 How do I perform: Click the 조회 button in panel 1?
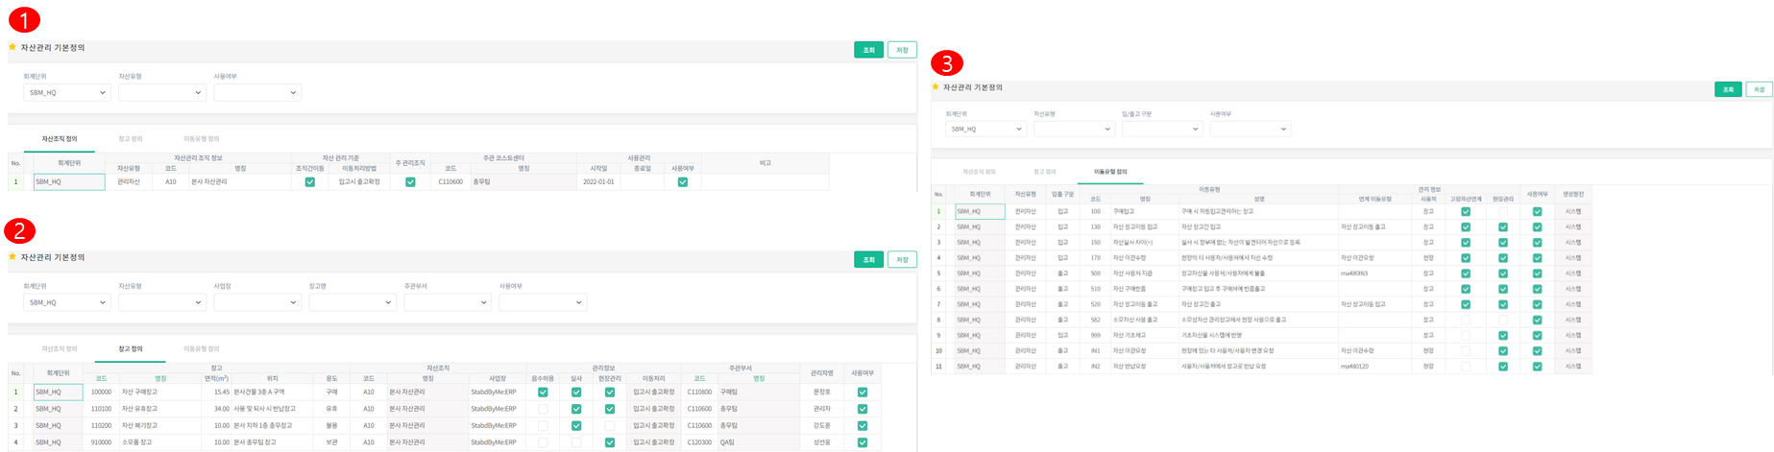[868, 50]
